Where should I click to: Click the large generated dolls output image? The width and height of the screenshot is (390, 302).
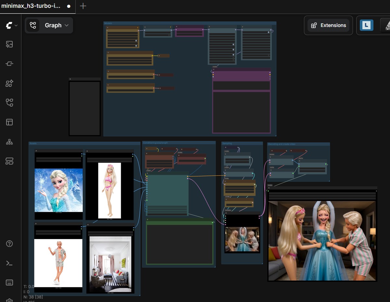[x=322, y=241]
